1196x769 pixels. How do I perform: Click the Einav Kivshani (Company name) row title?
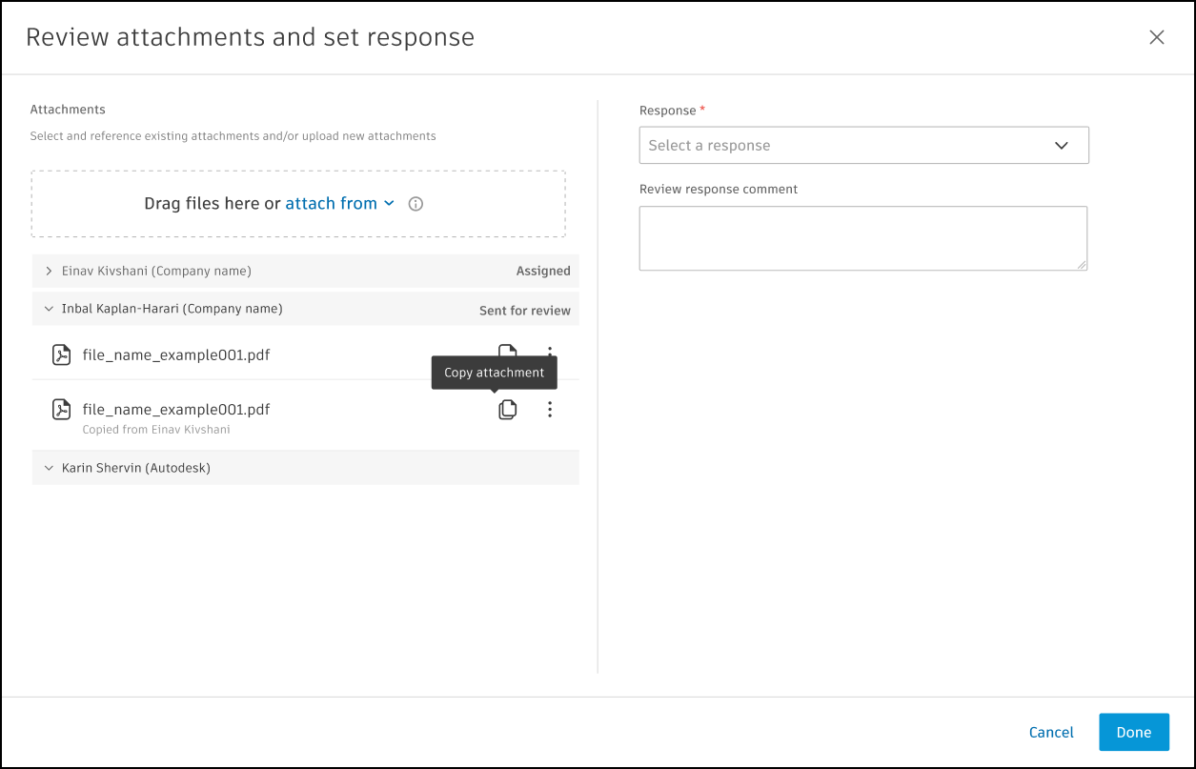coord(156,272)
